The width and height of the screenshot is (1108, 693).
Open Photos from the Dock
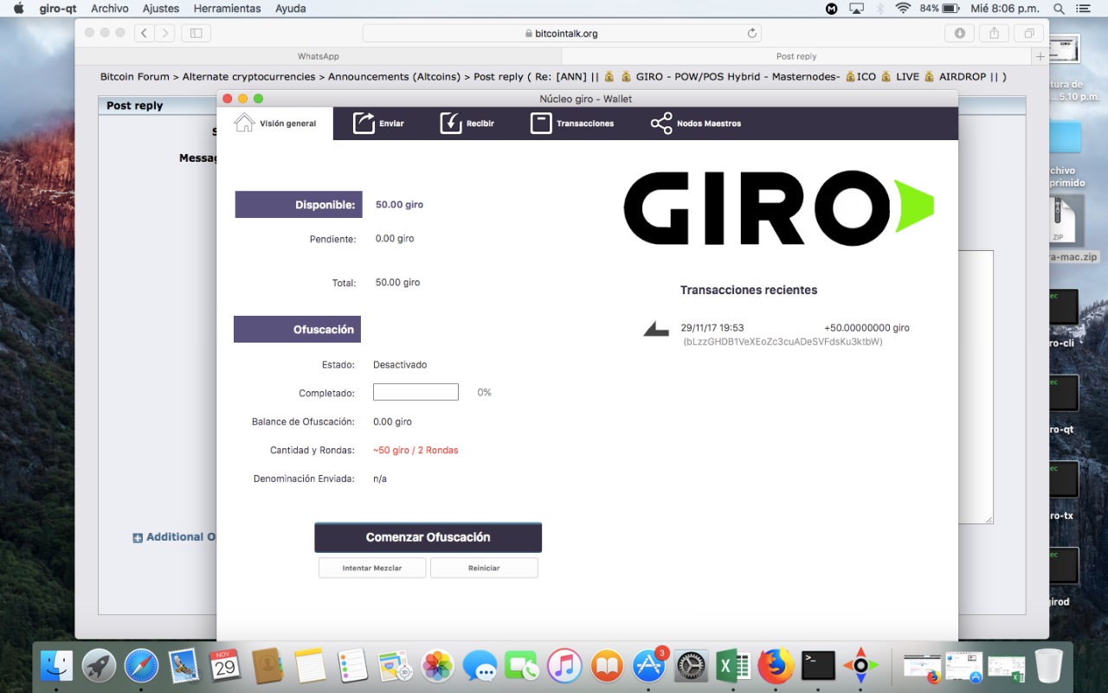(x=438, y=666)
